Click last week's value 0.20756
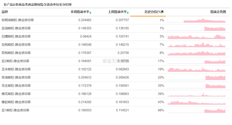232x125 pixels. coord(123,53)
